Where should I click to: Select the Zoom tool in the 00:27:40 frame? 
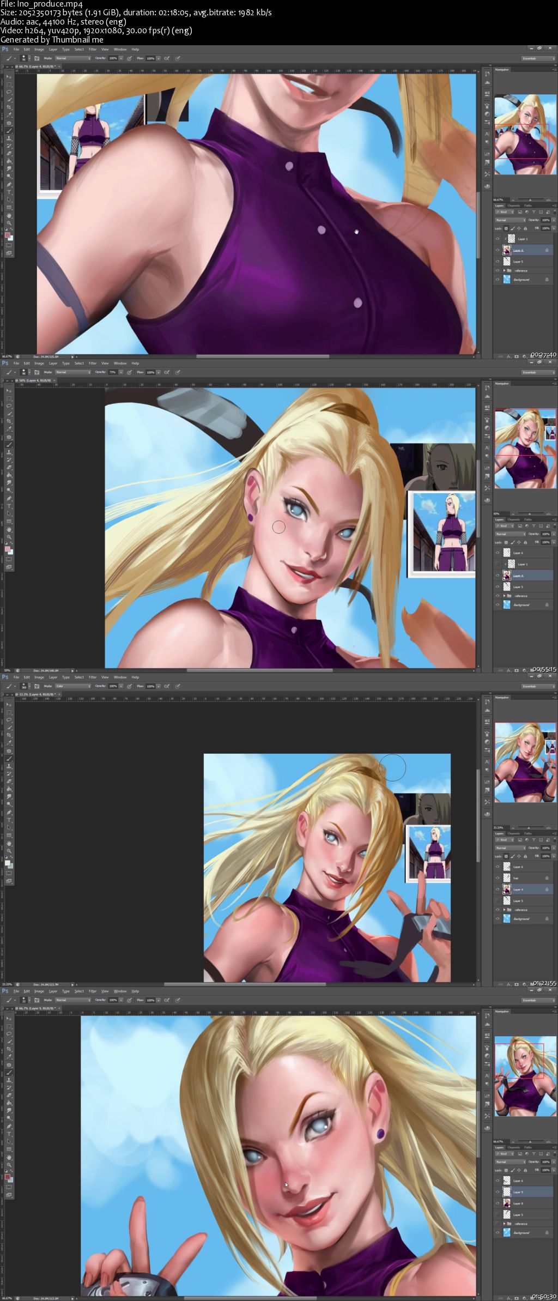[x=9, y=223]
